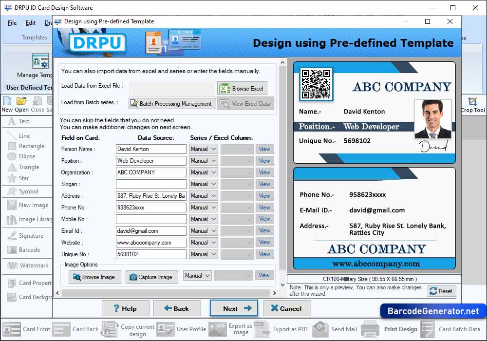Choose the Rectangle shape tool
The height and width of the screenshot is (341, 487).
tap(26, 146)
